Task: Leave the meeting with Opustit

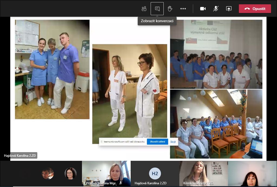Action: 255,9
